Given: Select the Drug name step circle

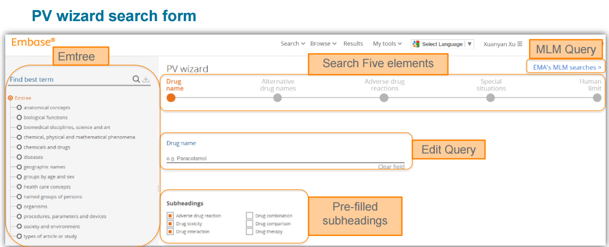Looking at the screenshot, I should click(171, 97).
